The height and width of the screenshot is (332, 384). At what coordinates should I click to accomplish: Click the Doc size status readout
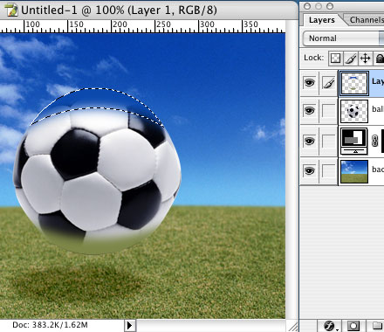(x=50, y=325)
